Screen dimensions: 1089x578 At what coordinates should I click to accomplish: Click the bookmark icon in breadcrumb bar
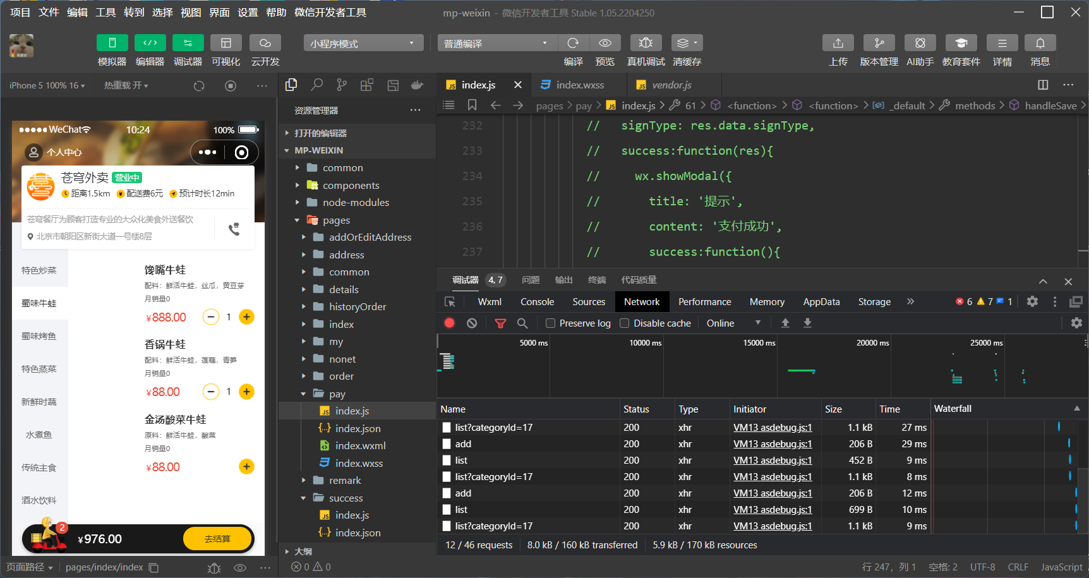pos(472,105)
